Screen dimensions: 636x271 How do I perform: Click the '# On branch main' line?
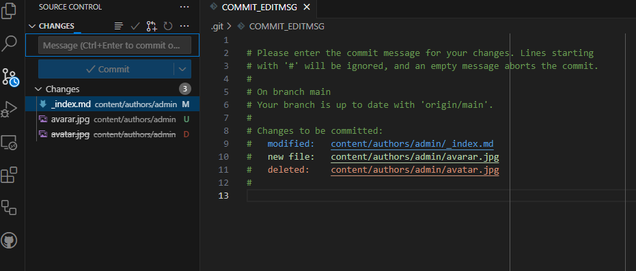tap(288, 92)
